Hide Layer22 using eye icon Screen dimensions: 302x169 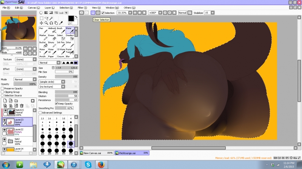[x=4, y=129]
